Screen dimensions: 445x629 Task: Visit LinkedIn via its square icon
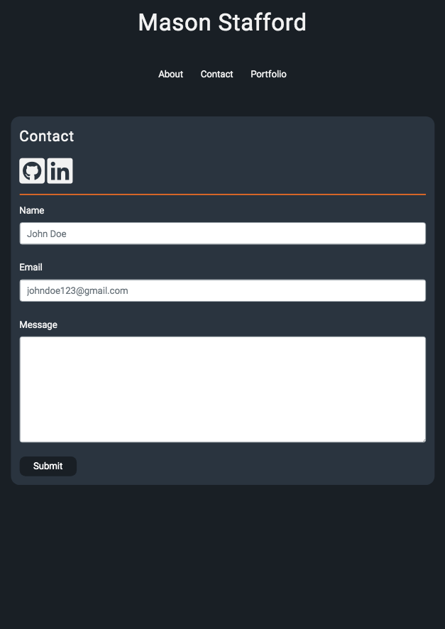click(60, 170)
